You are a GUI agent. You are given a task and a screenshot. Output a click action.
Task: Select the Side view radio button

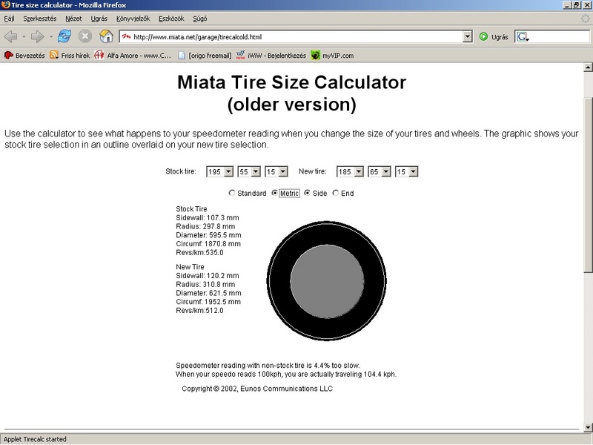pos(307,193)
